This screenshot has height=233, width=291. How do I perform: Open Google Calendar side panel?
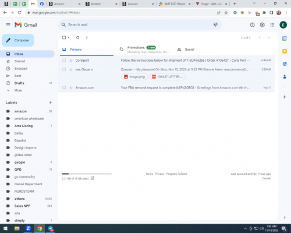point(285,38)
